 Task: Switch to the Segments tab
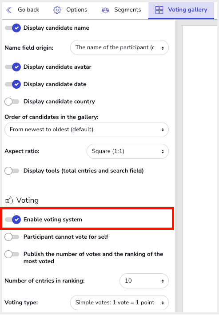(x=121, y=10)
